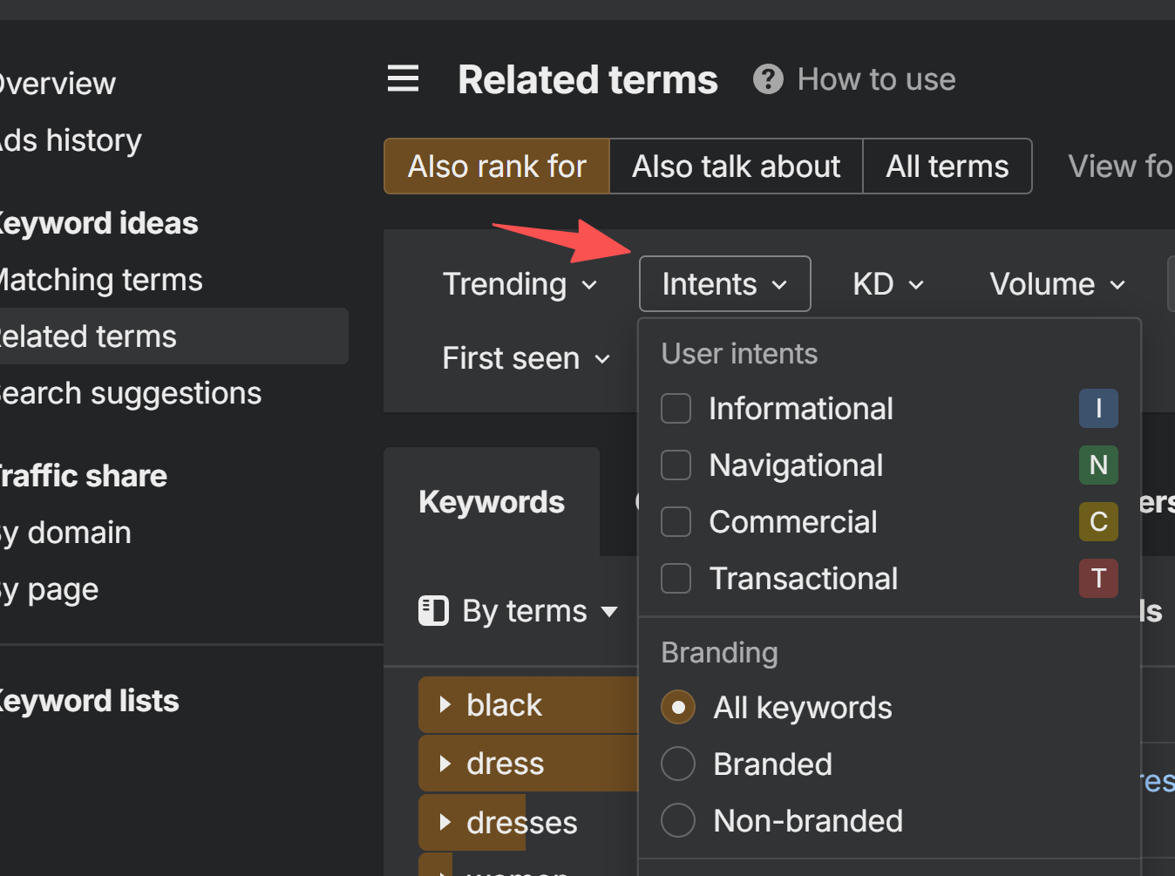Click the green Navigational 'N' badge
This screenshot has width=1175, height=876.
pyautogui.click(x=1097, y=465)
